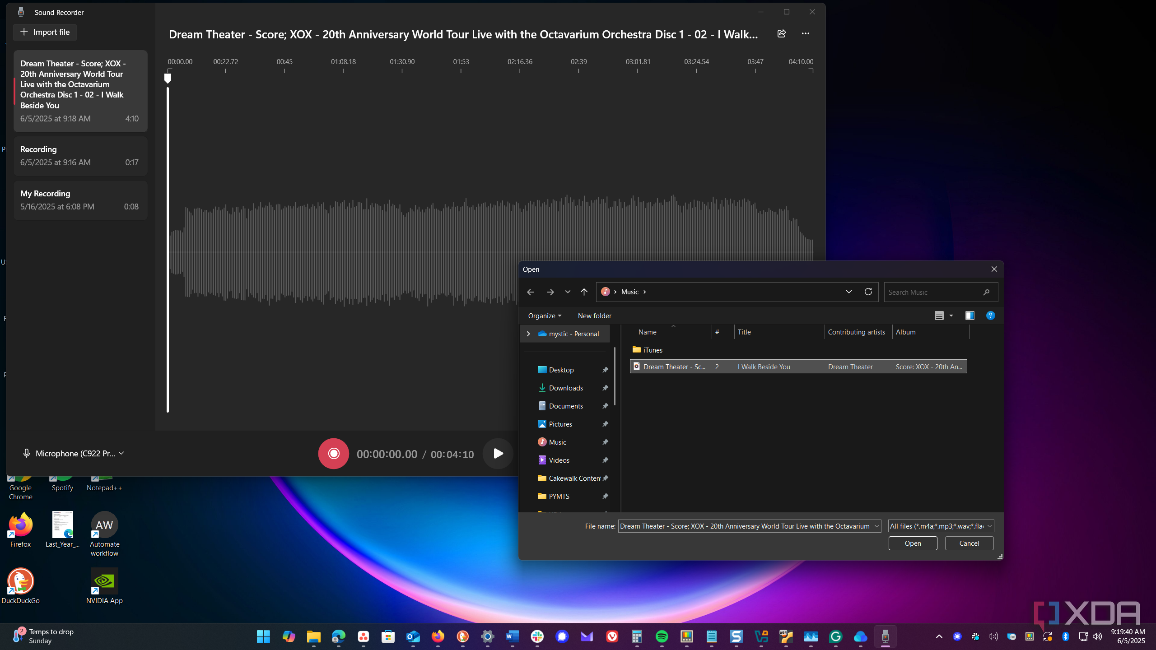Open the file type filter dropdown

tap(941, 526)
